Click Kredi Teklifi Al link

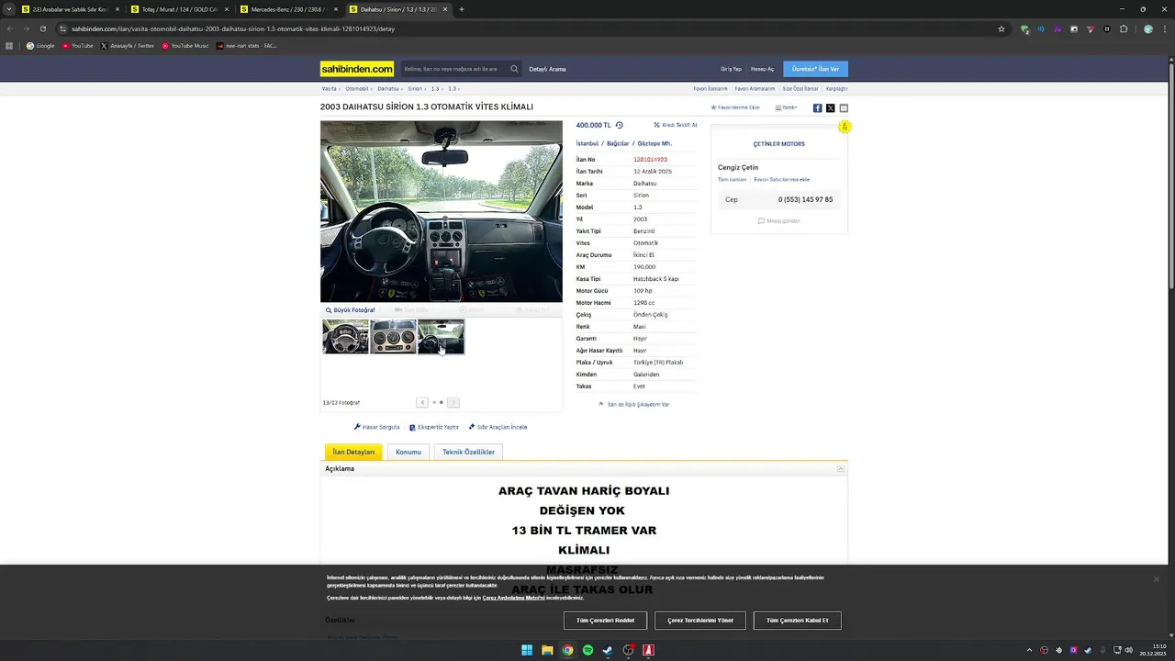pos(675,125)
